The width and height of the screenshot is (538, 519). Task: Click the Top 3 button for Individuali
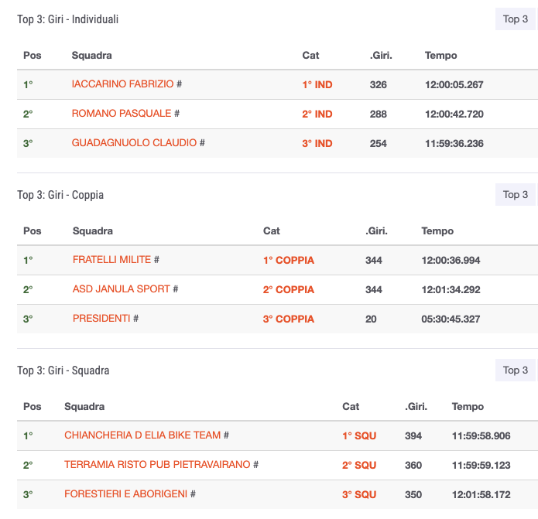(516, 19)
